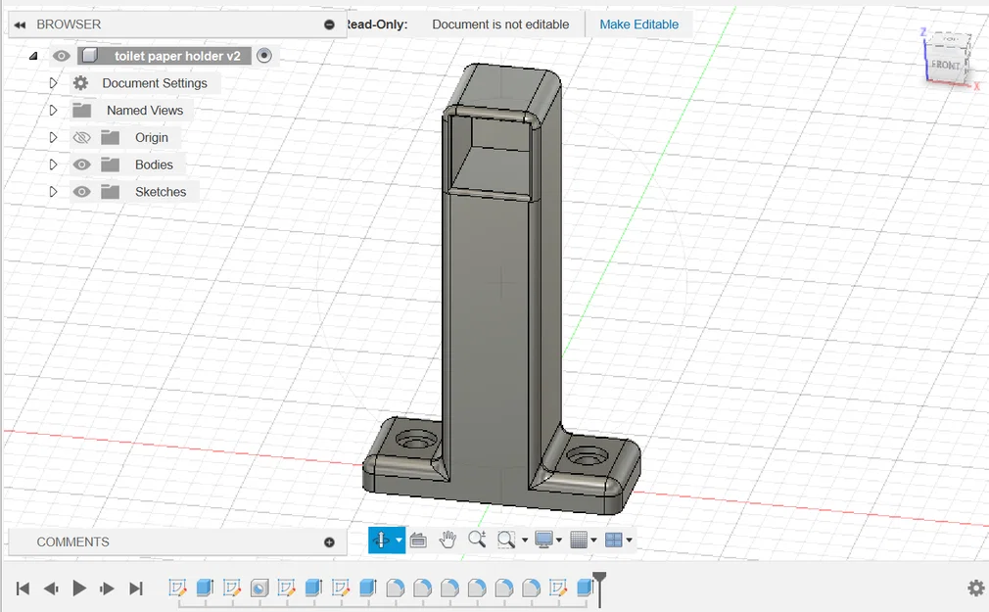Click the component icon beside toilet paper holder v2

90,56
